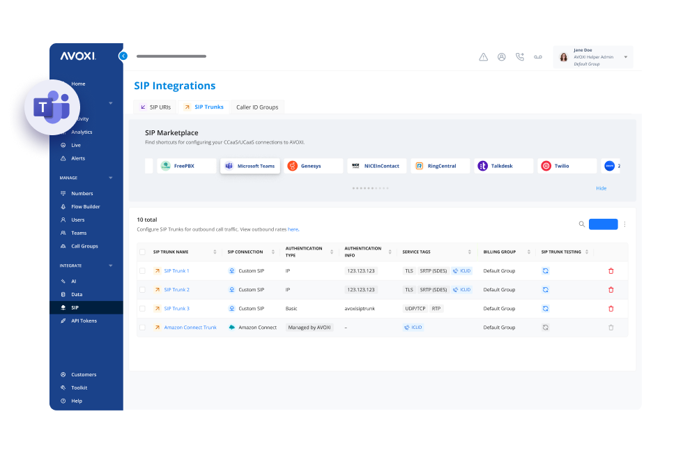Viewport: 683px width, 453px height.
Task: Open the Caller ID Groups tab
Action: coord(257,107)
